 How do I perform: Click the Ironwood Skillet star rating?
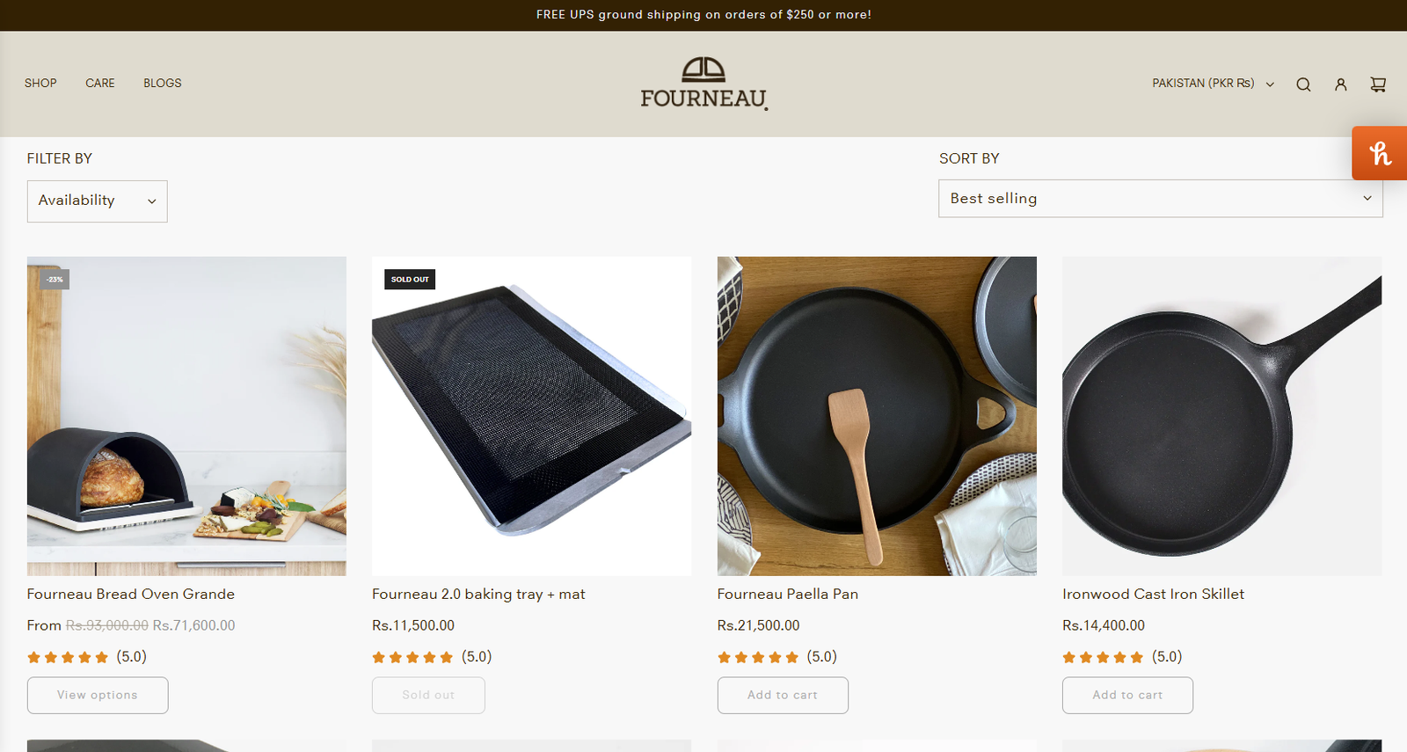pos(1103,657)
